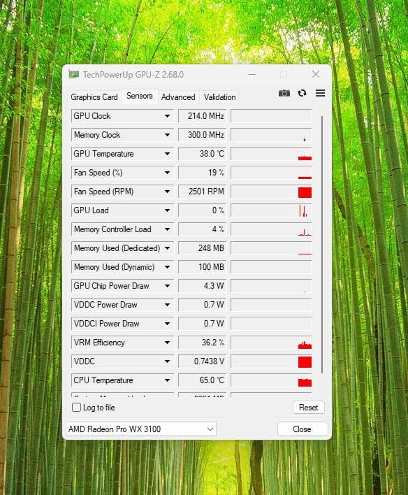Open the Fan Speed (RPM) dropdown
Viewport: 408px width, 495px height.
point(167,192)
